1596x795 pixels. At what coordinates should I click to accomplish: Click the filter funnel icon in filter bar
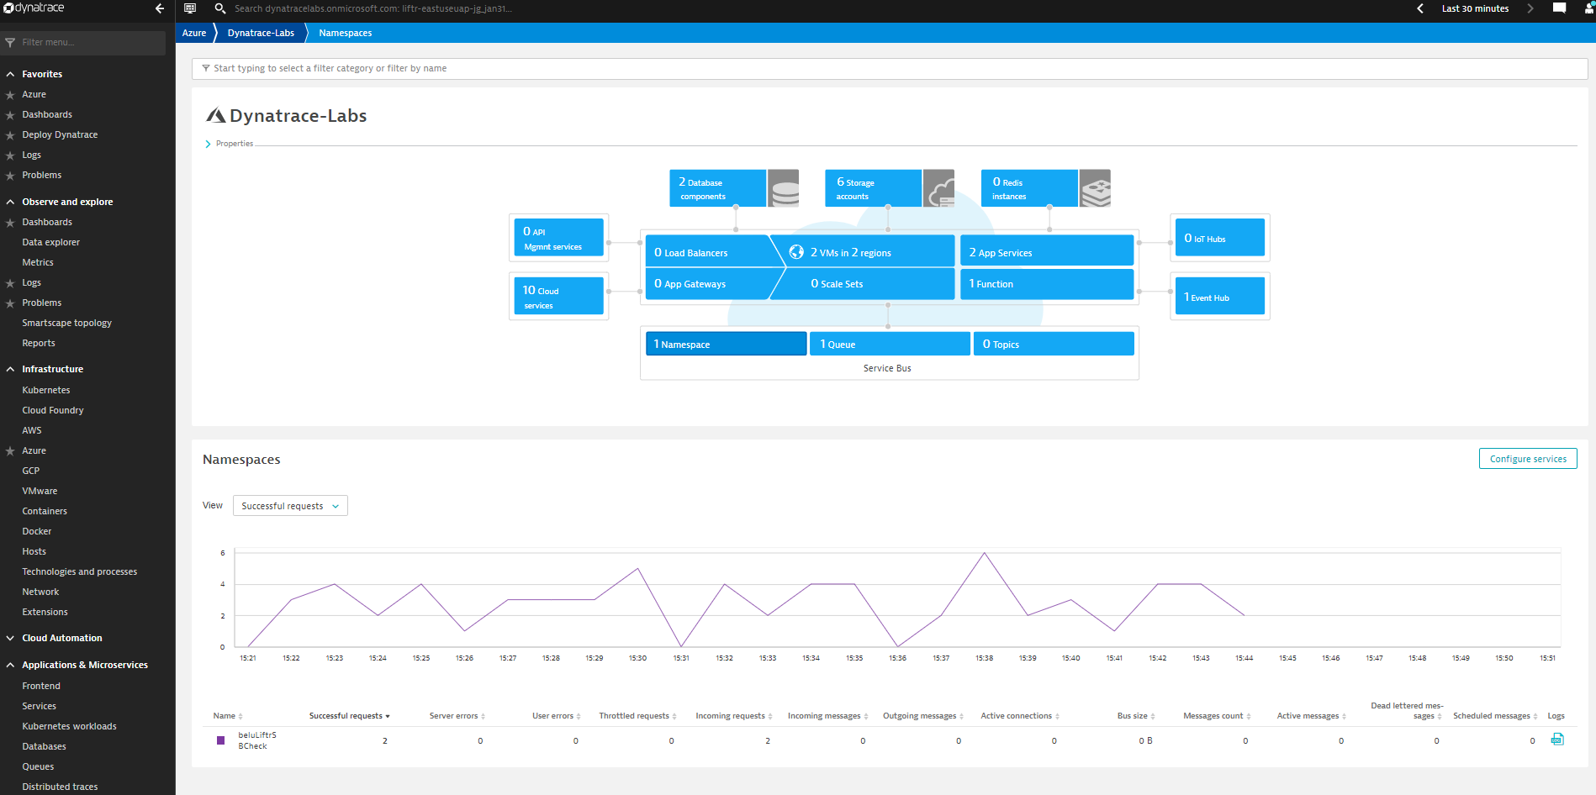206,68
